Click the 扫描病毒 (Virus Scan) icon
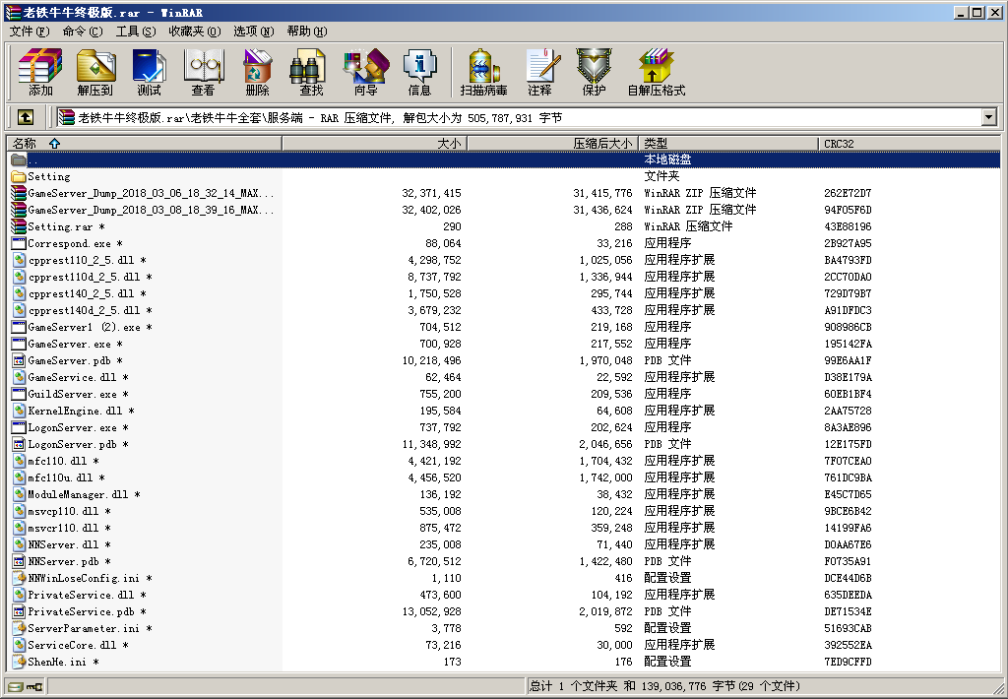1008x699 pixels. click(483, 72)
